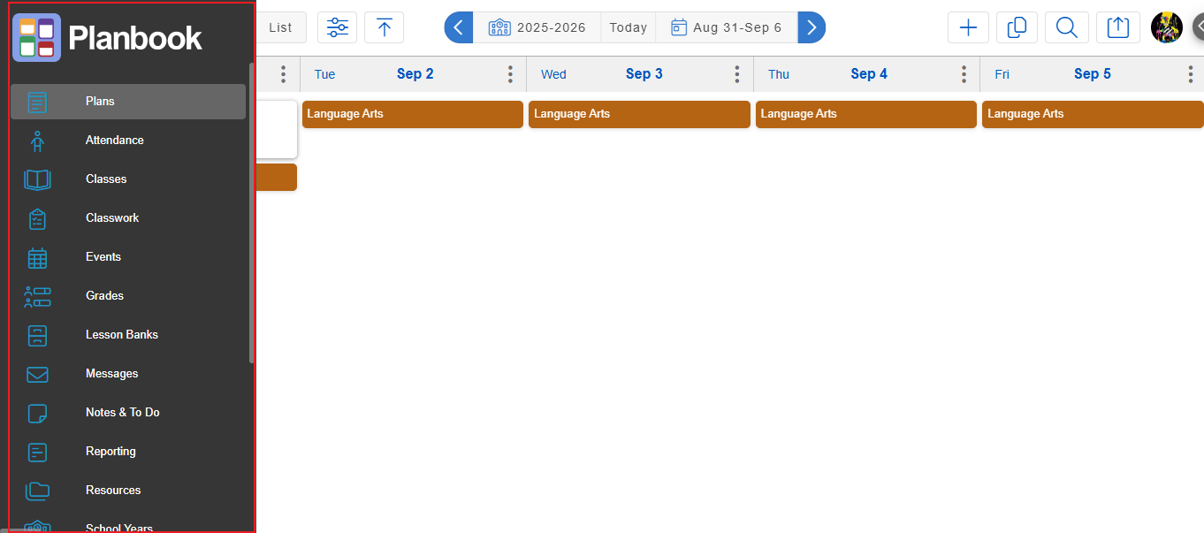Click the share/export icon
Image resolution: width=1204 pixels, height=533 pixels.
(1118, 27)
